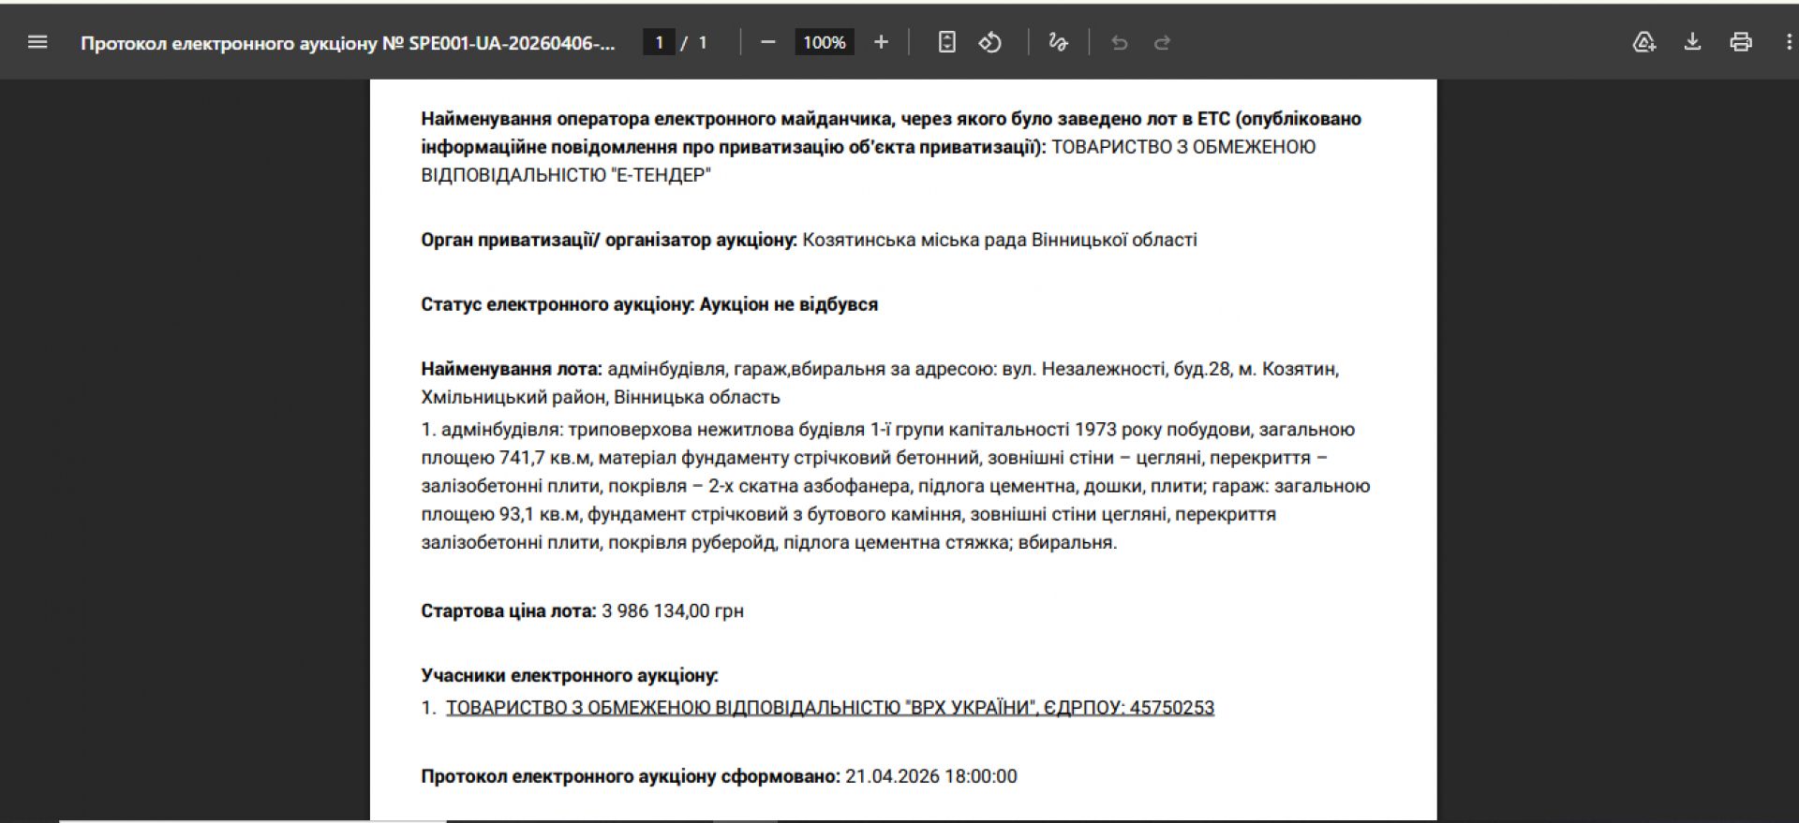This screenshot has height=823, width=1799.
Task: Open the ТОВ "ВРХ УКРАЇНИ" participant link
Action: [829, 708]
